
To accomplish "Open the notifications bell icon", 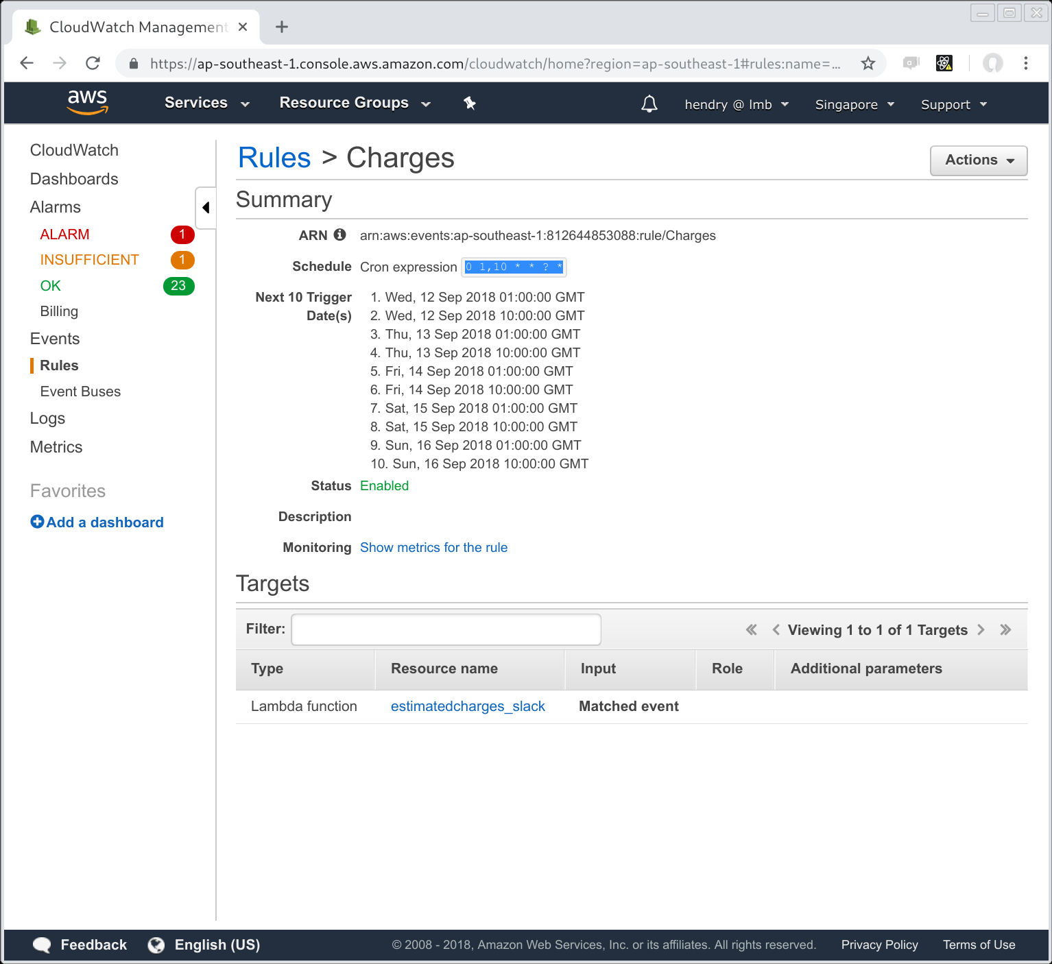I will (x=649, y=104).
